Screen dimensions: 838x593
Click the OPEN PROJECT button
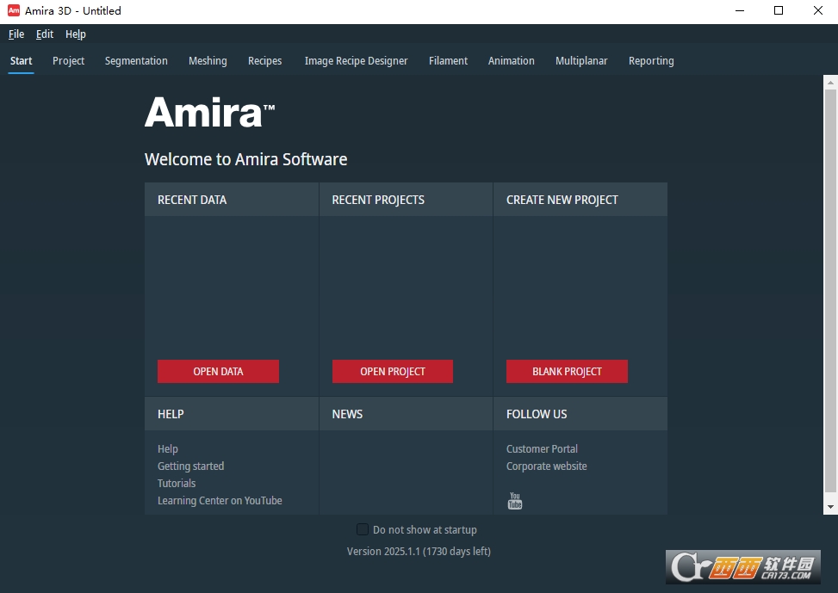pyautogui.click(x=392, y=371)
